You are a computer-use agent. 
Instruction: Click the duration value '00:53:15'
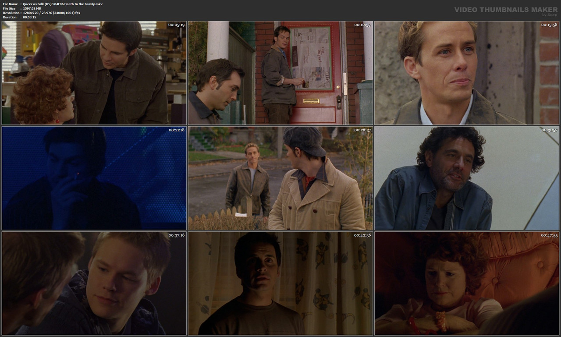(29, 17)
